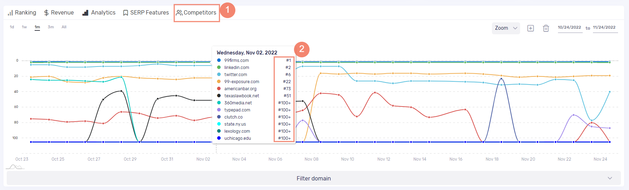629x190 pixels.
Task: Click the dollar sign Revenue icon
Action: (x=46, y=13)
